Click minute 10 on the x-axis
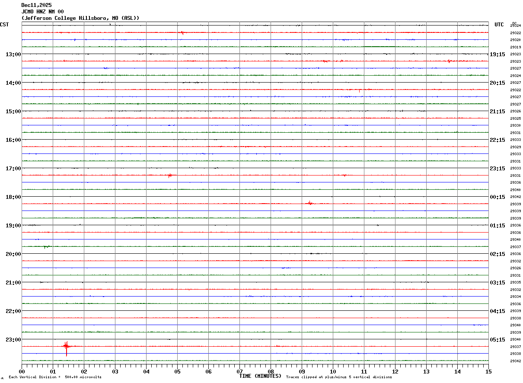The height and width of the screenshot is (383, 523). [333, 371]
